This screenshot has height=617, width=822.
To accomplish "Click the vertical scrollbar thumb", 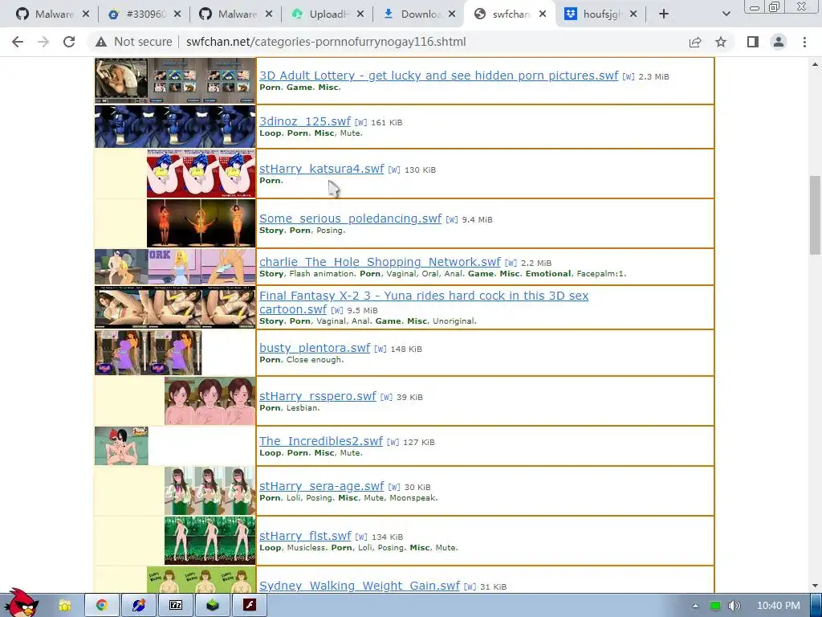I will [816, 215].
